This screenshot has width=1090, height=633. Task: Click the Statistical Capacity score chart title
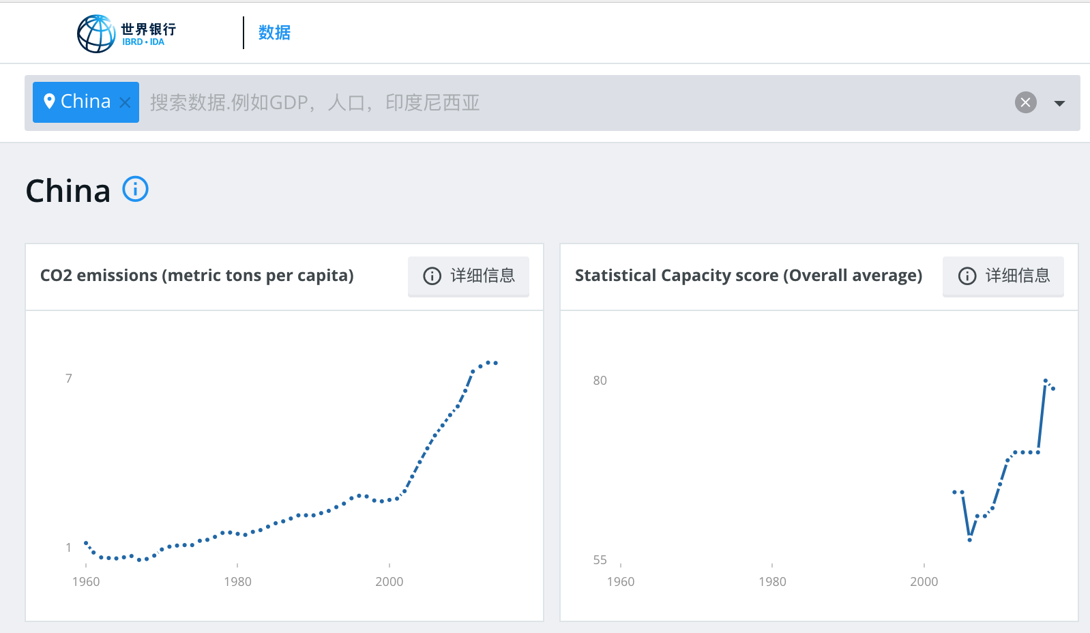pos(748,276)
